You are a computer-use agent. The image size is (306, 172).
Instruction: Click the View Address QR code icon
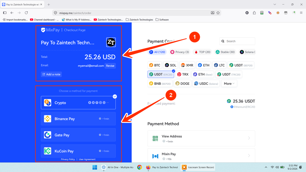155,138
